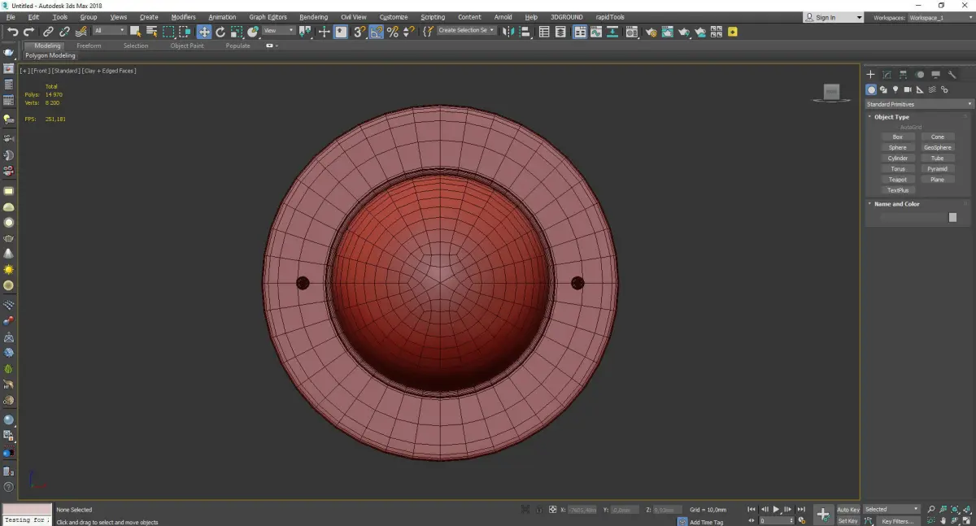Click the GeoSphere primitive button
Viewport: 976px width, 526px height.
937,148
